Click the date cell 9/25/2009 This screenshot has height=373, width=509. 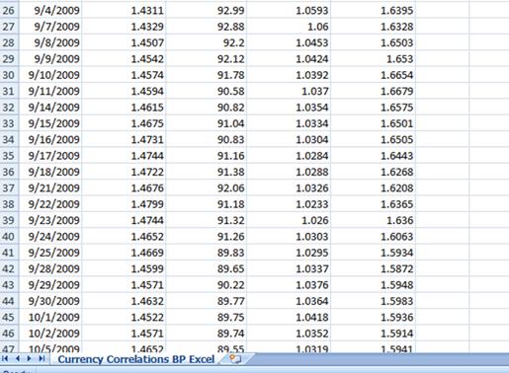click(x=50, y=253)
